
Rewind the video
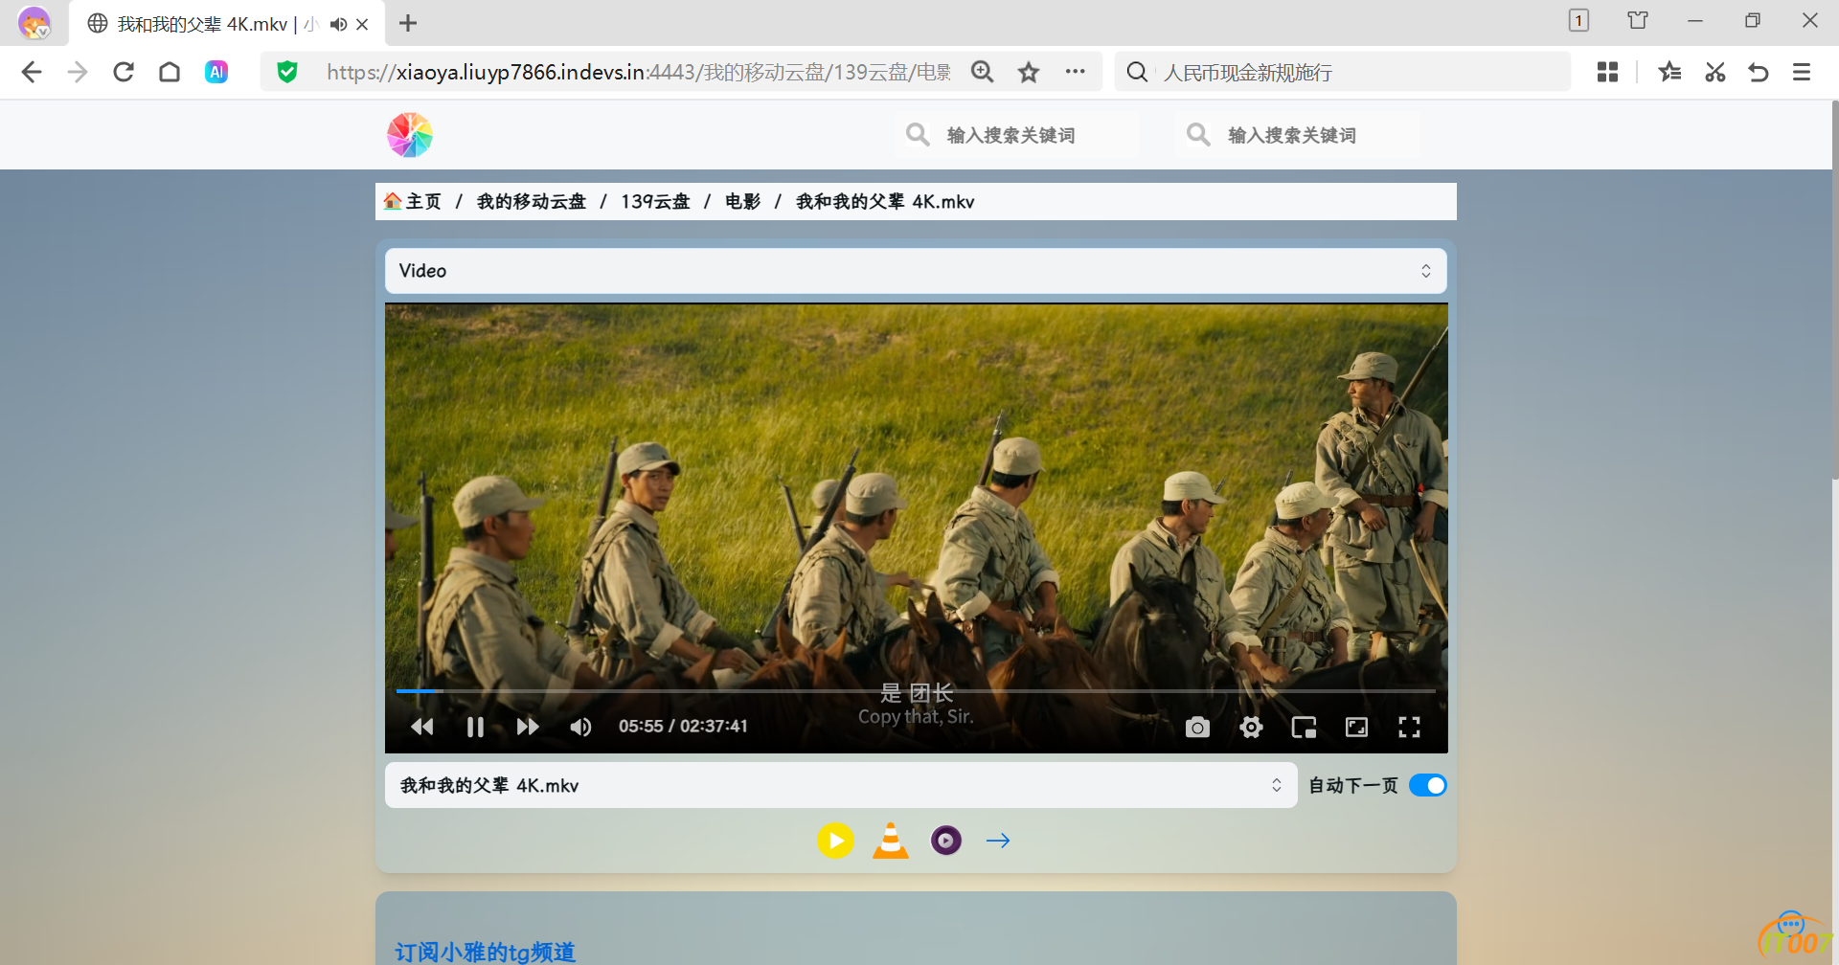422,728
